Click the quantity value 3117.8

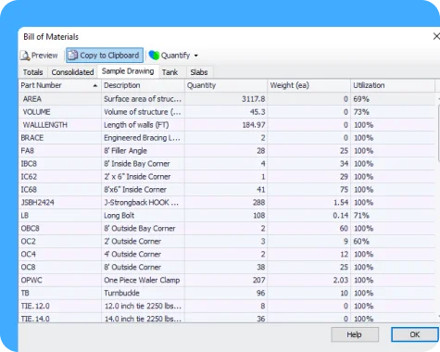[253, 99]
